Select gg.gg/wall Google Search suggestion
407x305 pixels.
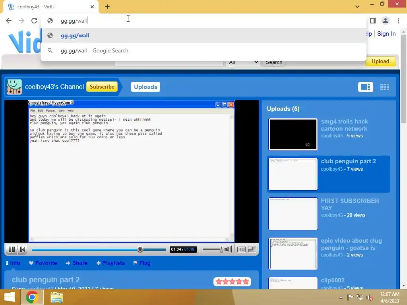(x=203, y=50)
